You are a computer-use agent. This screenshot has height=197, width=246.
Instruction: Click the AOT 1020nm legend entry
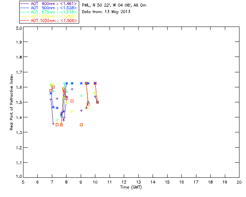click(48, 20)
